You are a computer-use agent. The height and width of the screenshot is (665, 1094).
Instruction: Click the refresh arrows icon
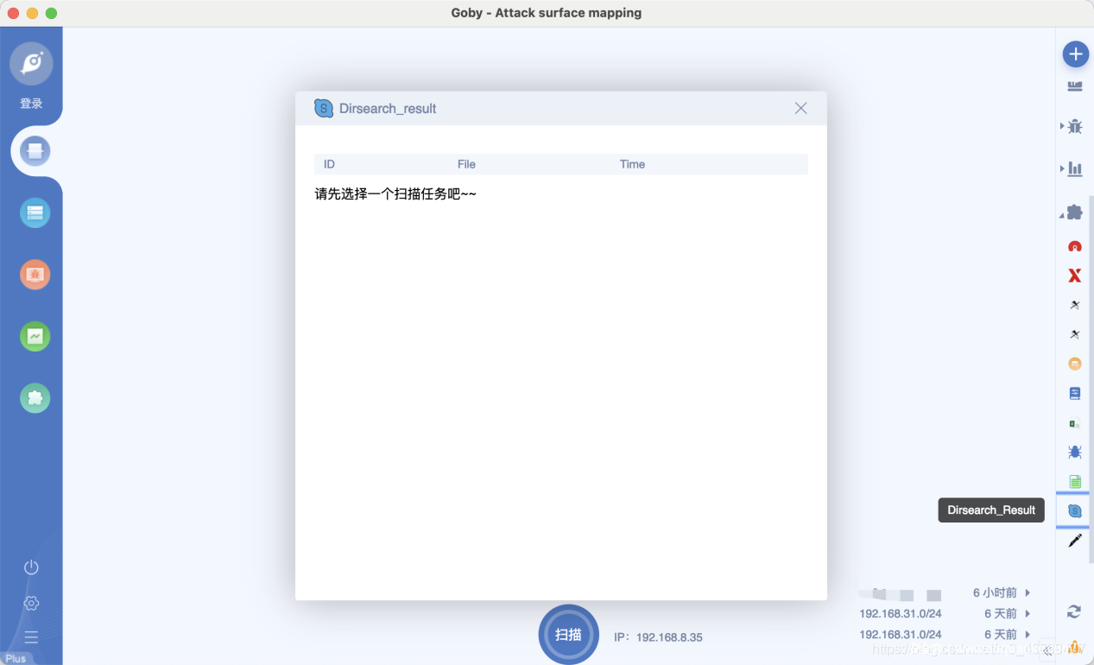click(1074, 611)
